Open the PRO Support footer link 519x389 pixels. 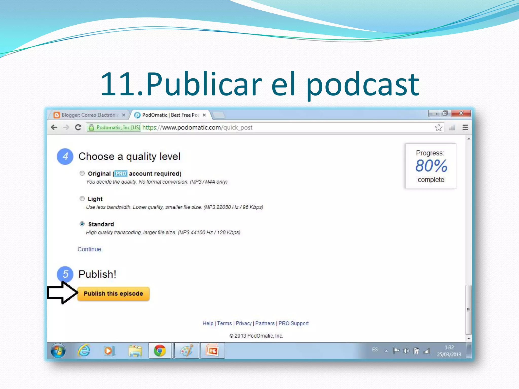tap(293, 323)
